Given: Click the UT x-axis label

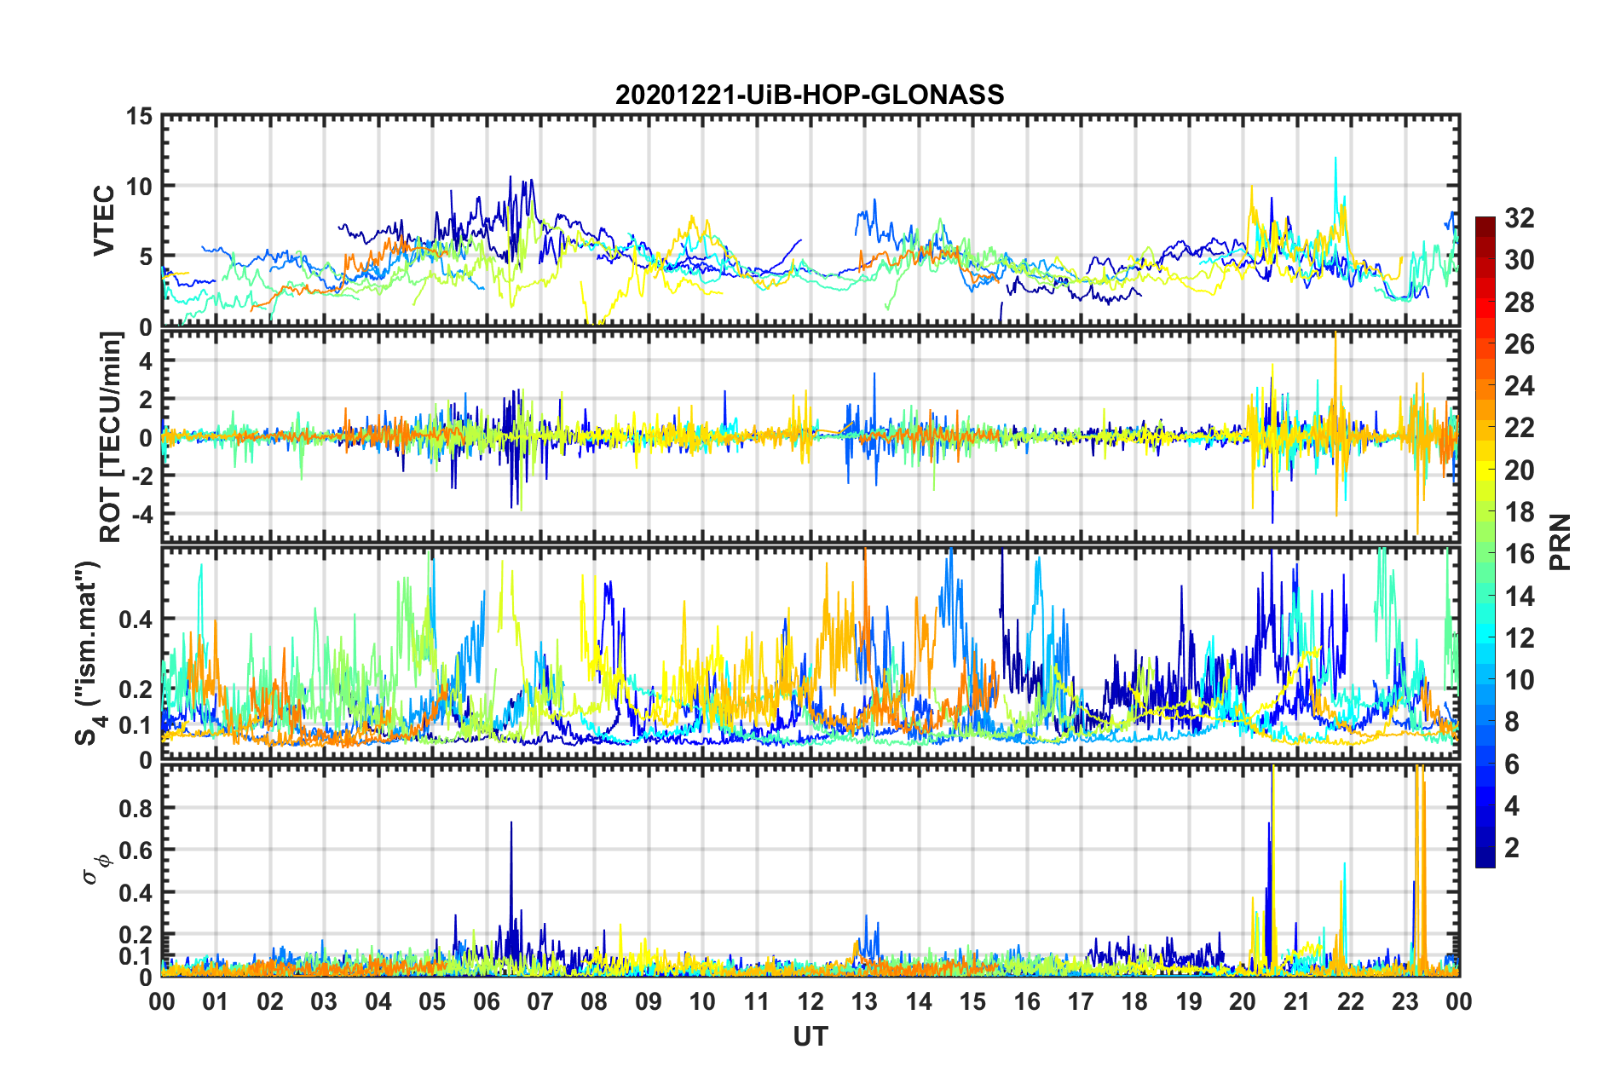Looking at the screenshot, I should (x=810, y=1036).
